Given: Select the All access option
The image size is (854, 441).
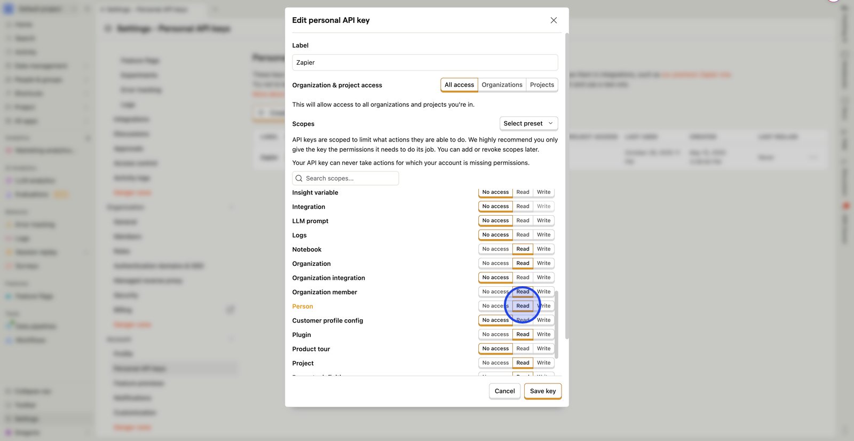Looking at the screenshot, I should 459,85.
